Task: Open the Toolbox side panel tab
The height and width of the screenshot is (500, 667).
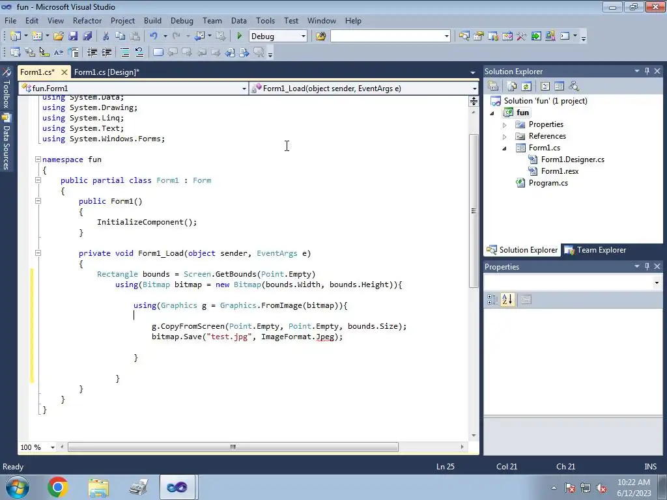Action: pyautogui.click(x=7, y=88)
